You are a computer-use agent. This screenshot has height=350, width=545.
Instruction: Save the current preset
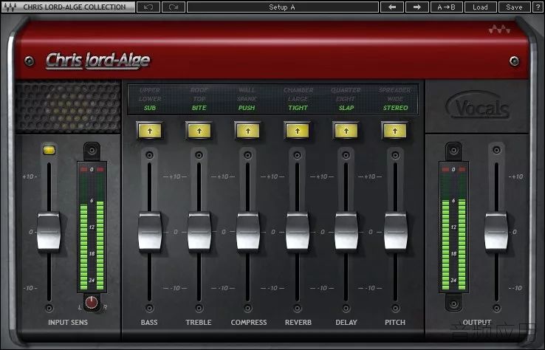pyautogui.click(x=514, y=7)
